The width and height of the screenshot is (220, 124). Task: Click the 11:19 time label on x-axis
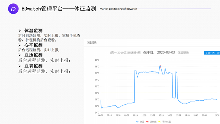(135, 115)
